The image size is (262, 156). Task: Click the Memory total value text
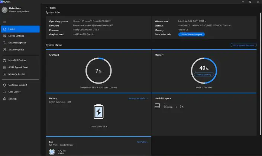(x=183, y=30)
